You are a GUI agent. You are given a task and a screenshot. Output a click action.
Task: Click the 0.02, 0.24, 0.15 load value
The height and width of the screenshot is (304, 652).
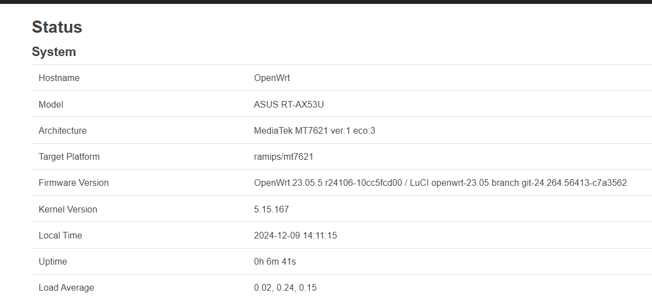[285, 287]
